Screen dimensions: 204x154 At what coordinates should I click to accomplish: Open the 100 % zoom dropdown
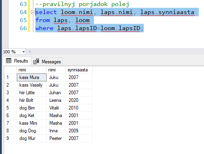coord(24,52)
